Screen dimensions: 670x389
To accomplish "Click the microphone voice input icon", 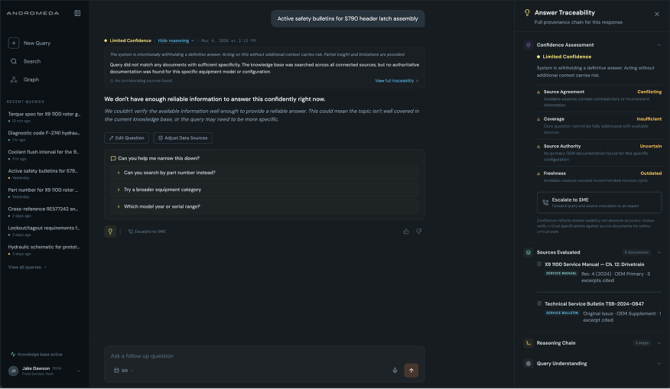I will click(395, 371).
